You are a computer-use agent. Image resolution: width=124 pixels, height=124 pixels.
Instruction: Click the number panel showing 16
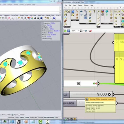(x=81, y=83)
